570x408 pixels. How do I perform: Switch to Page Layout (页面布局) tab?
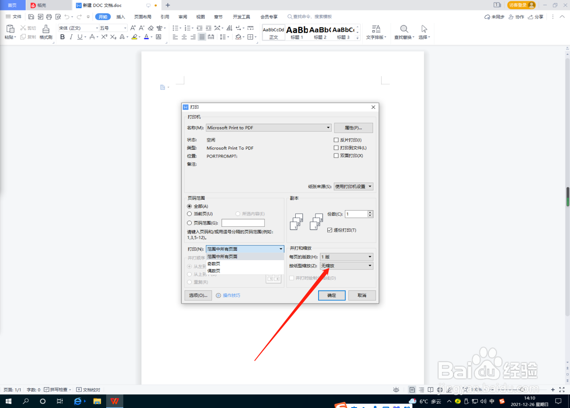pos(143,17)
